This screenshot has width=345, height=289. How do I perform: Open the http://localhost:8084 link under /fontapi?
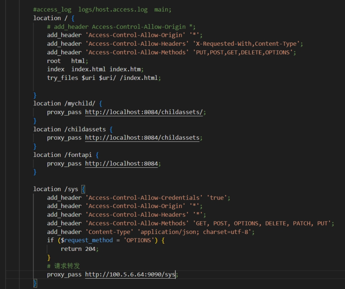pos(121,164)
